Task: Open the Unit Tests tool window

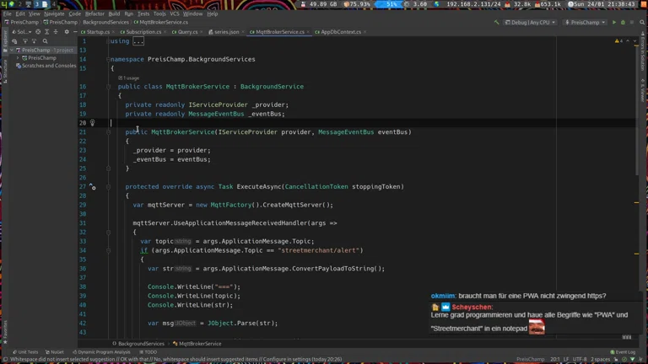Action: (25, 352)
